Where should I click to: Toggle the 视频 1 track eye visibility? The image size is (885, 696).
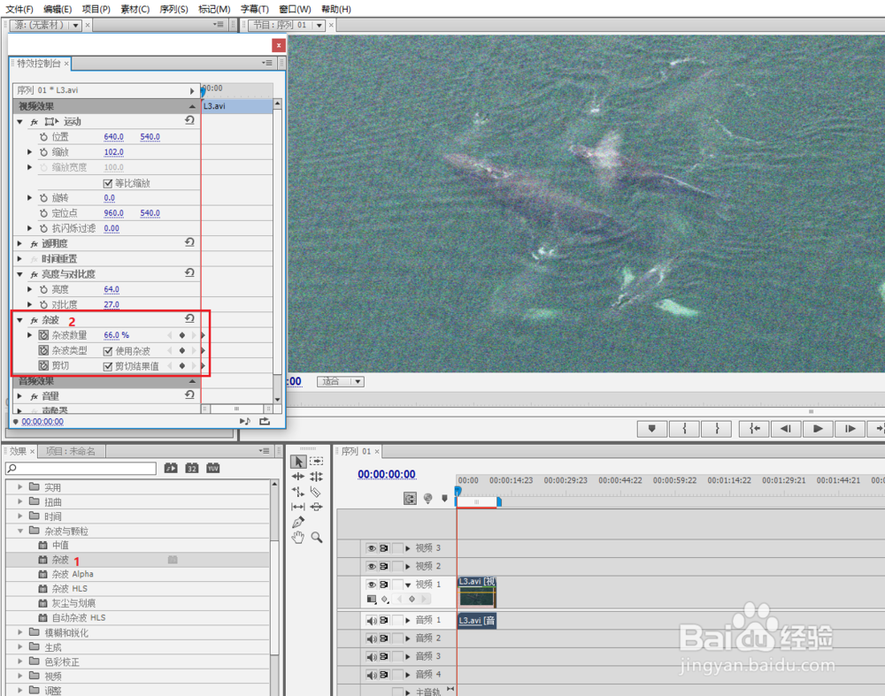(x=371, y=585)
